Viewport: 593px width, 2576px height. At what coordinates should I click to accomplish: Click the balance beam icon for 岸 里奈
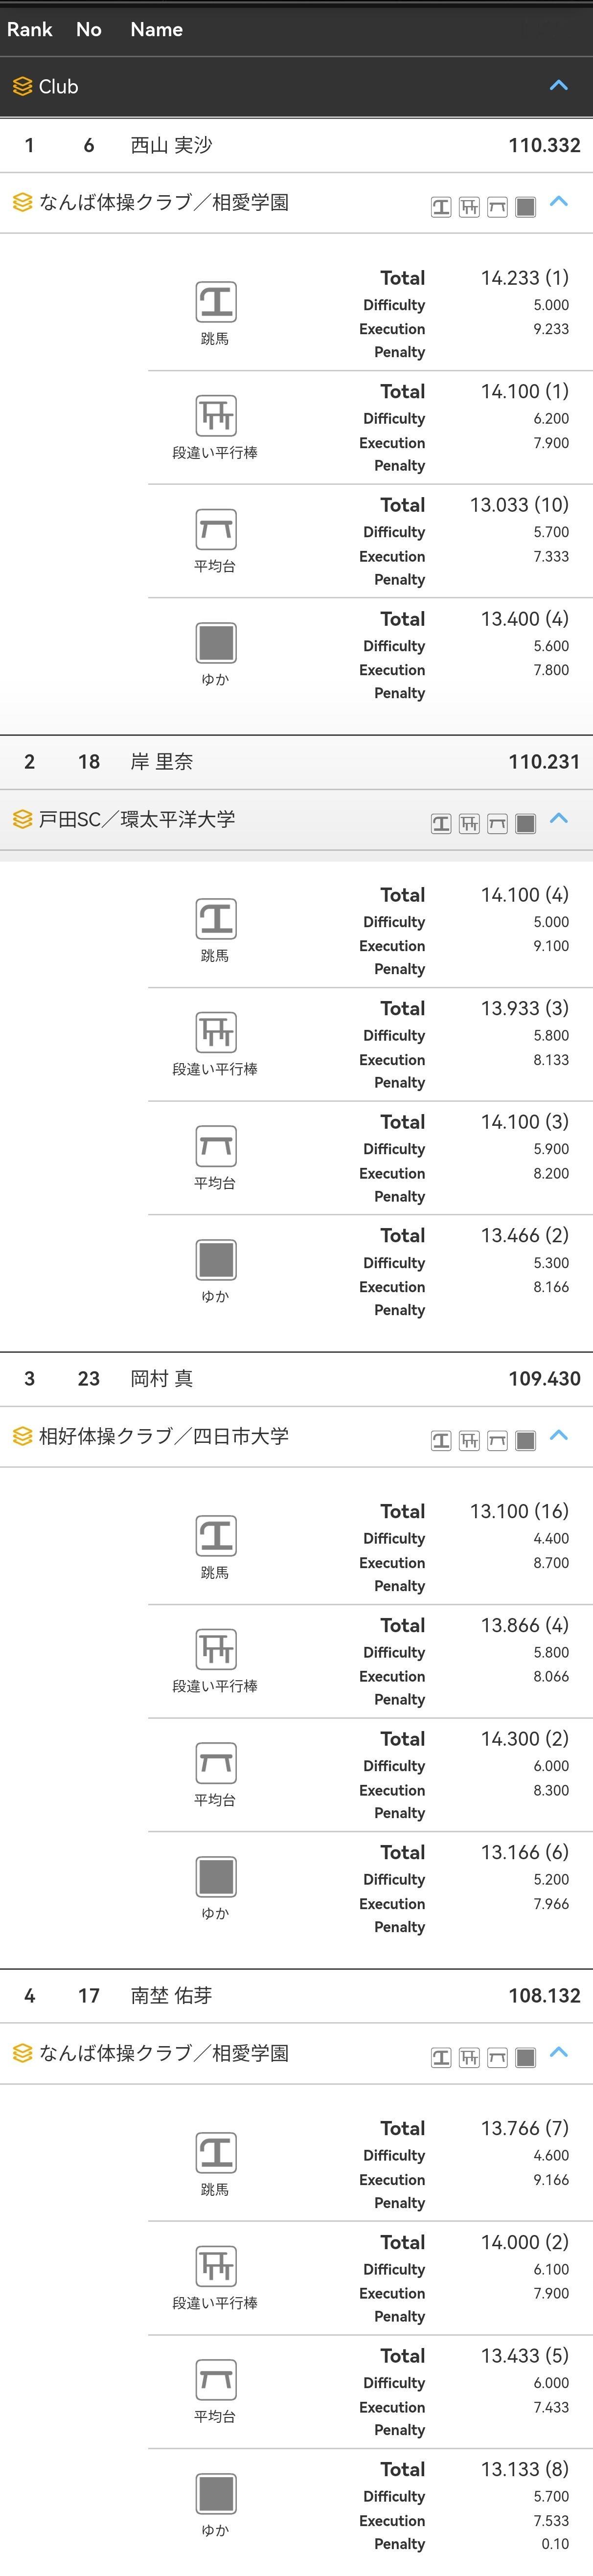(215, 1146)
